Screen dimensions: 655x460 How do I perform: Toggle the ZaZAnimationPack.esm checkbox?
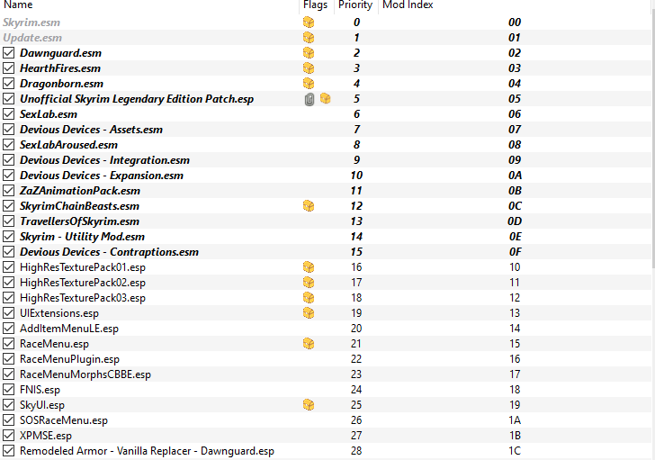8,191
